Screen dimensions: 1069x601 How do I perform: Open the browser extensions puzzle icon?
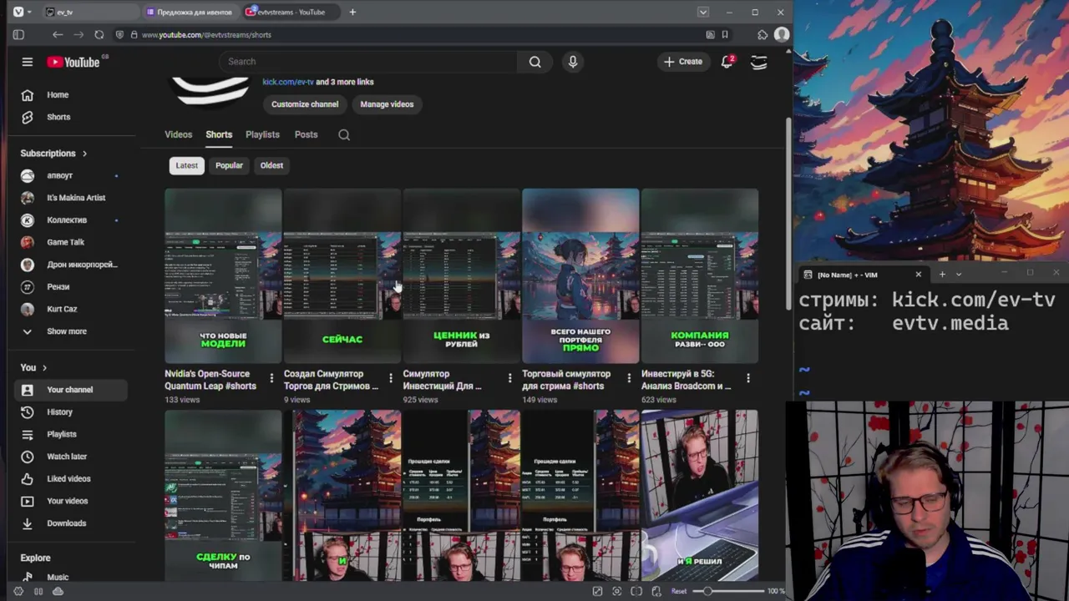pos(762,35)
